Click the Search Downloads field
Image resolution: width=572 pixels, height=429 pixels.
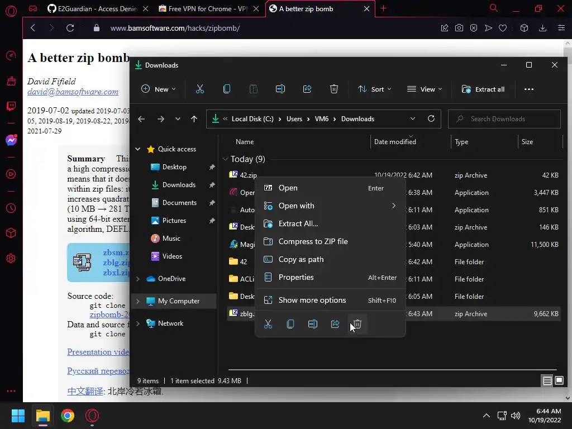click(x=504, y=119)
